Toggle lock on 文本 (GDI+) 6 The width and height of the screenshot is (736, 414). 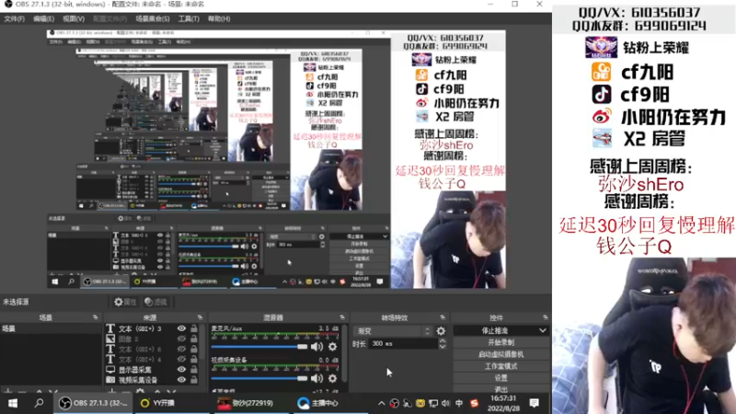coord(194,350)
